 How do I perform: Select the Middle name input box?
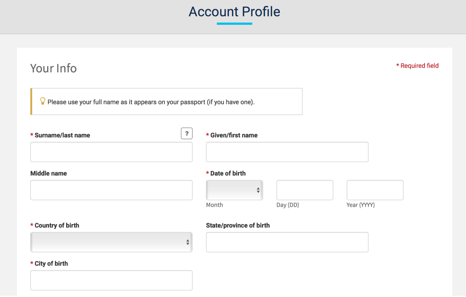click(x=111, y=190)
